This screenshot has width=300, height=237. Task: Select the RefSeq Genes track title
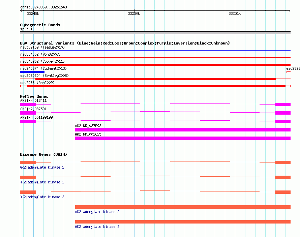point(34,97)
